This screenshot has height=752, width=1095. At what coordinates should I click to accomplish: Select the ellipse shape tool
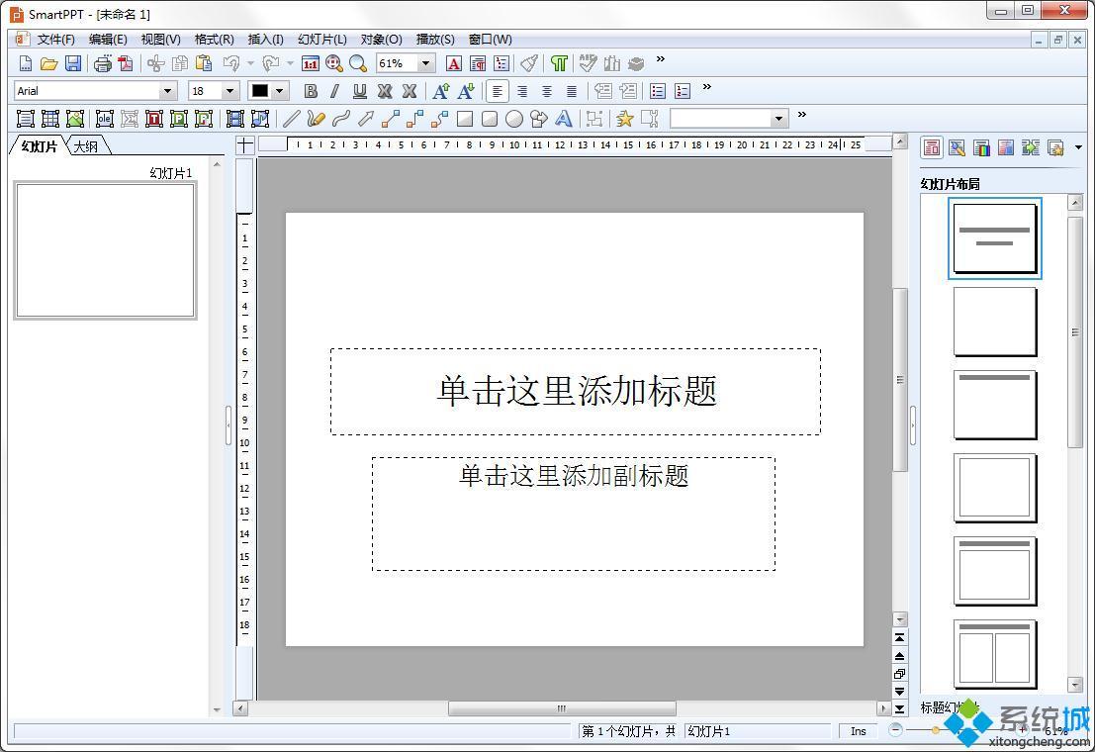coord(514,119)
